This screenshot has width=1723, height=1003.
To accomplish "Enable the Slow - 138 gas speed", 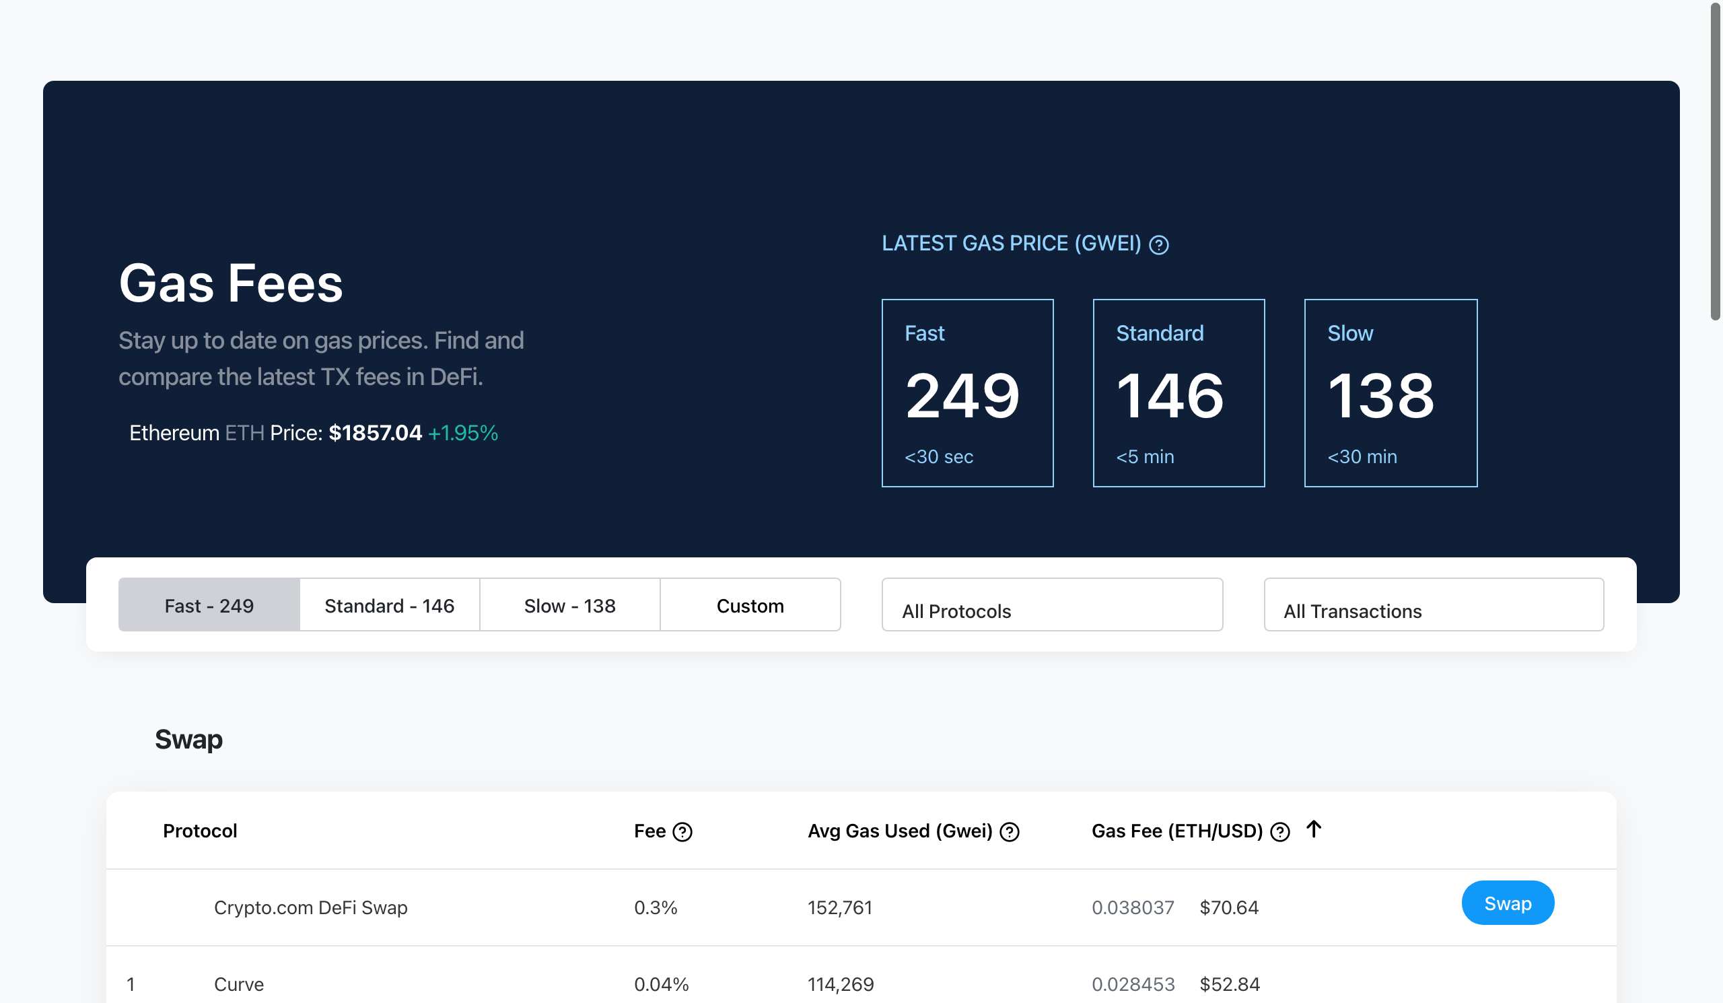I will pos(569,604).
